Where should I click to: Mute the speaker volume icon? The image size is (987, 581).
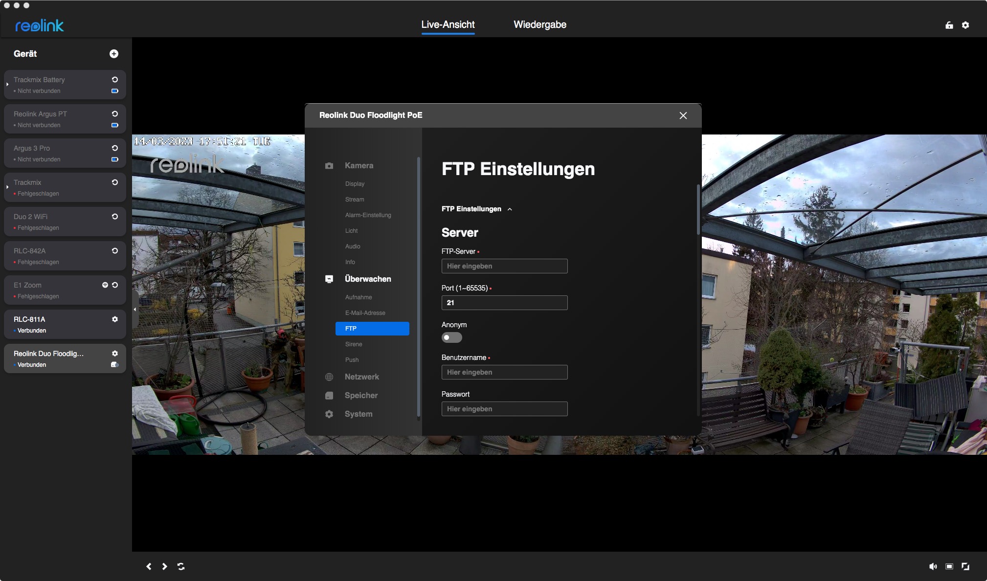(933, 566)
